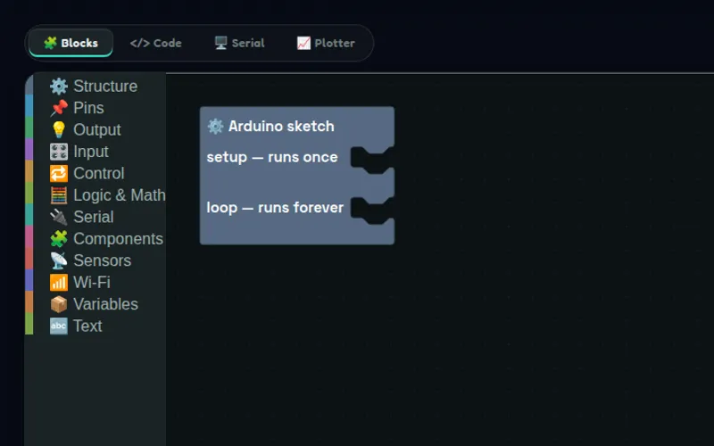Open the Variables block category

pyautogui.click(x=95, y=304)
